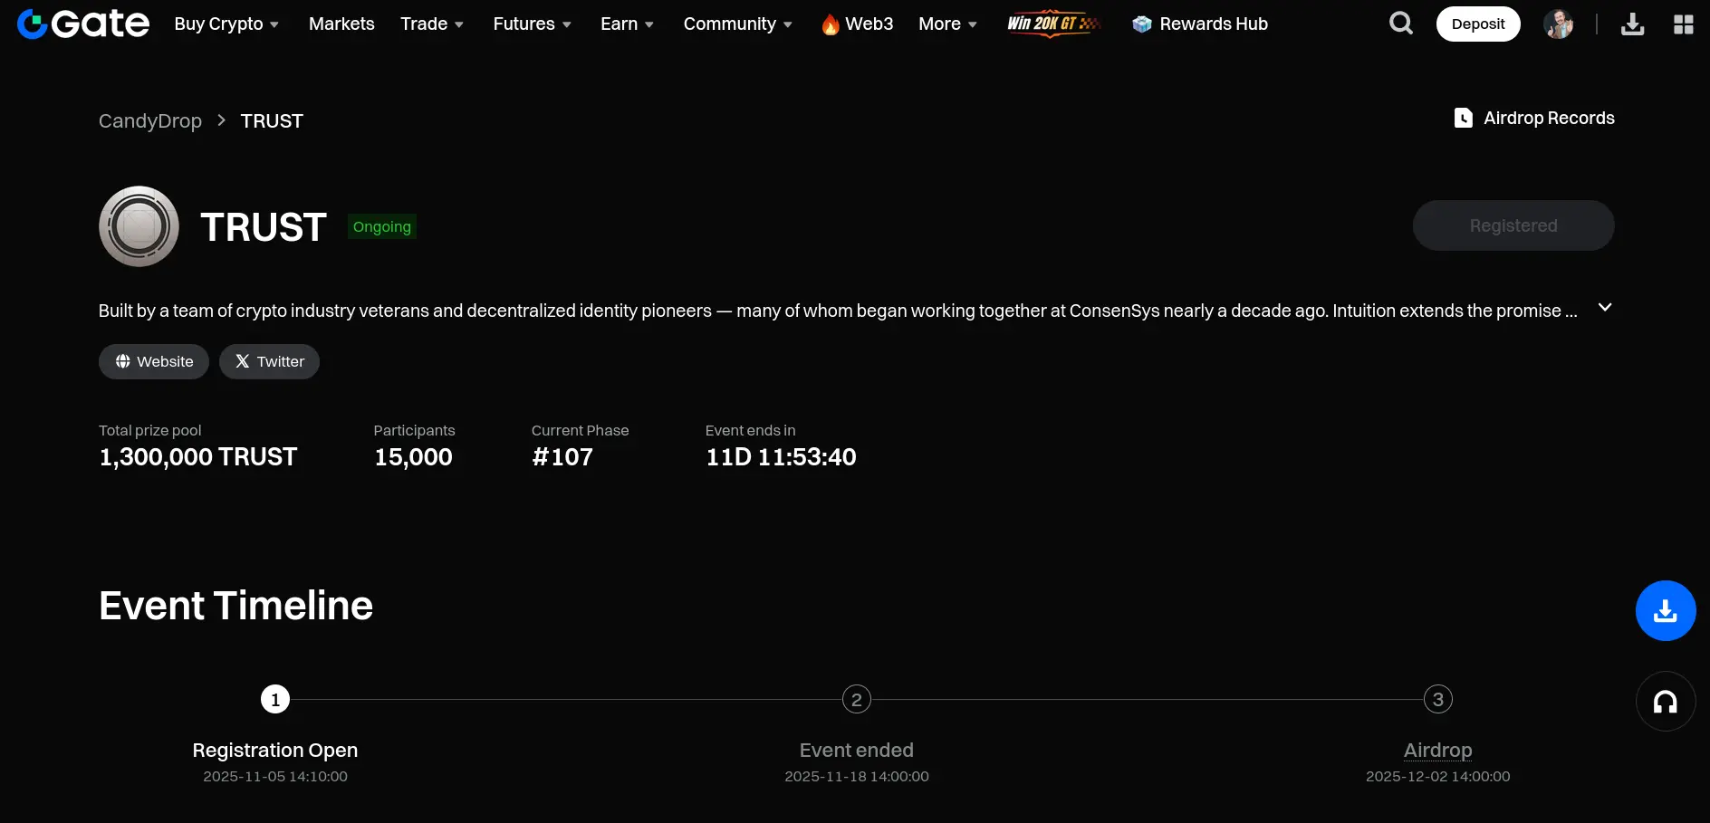Viewport: 1710px width, 823px height.
Task: Click the Deposit button
Action: coord(1478,24)
